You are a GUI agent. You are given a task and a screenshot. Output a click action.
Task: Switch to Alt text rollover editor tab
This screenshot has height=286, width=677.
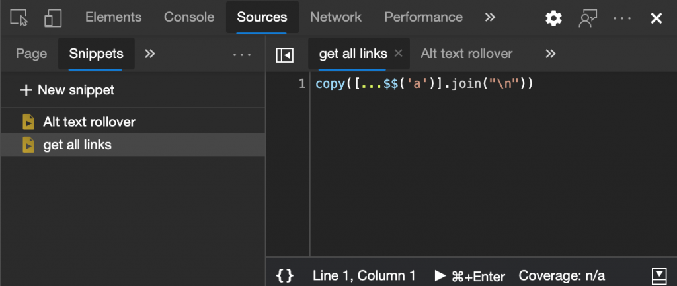tap(467, 54)
